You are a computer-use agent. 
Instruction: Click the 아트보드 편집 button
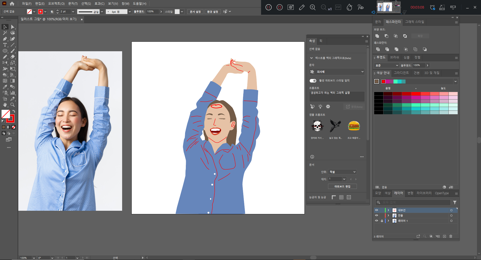coord(342,186)
